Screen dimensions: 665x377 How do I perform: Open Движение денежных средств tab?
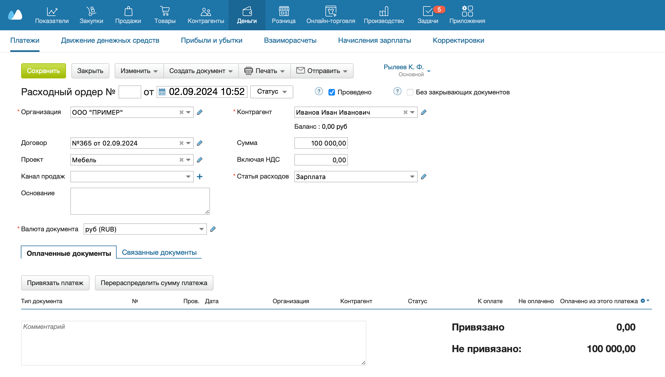[x=110, y=40]
